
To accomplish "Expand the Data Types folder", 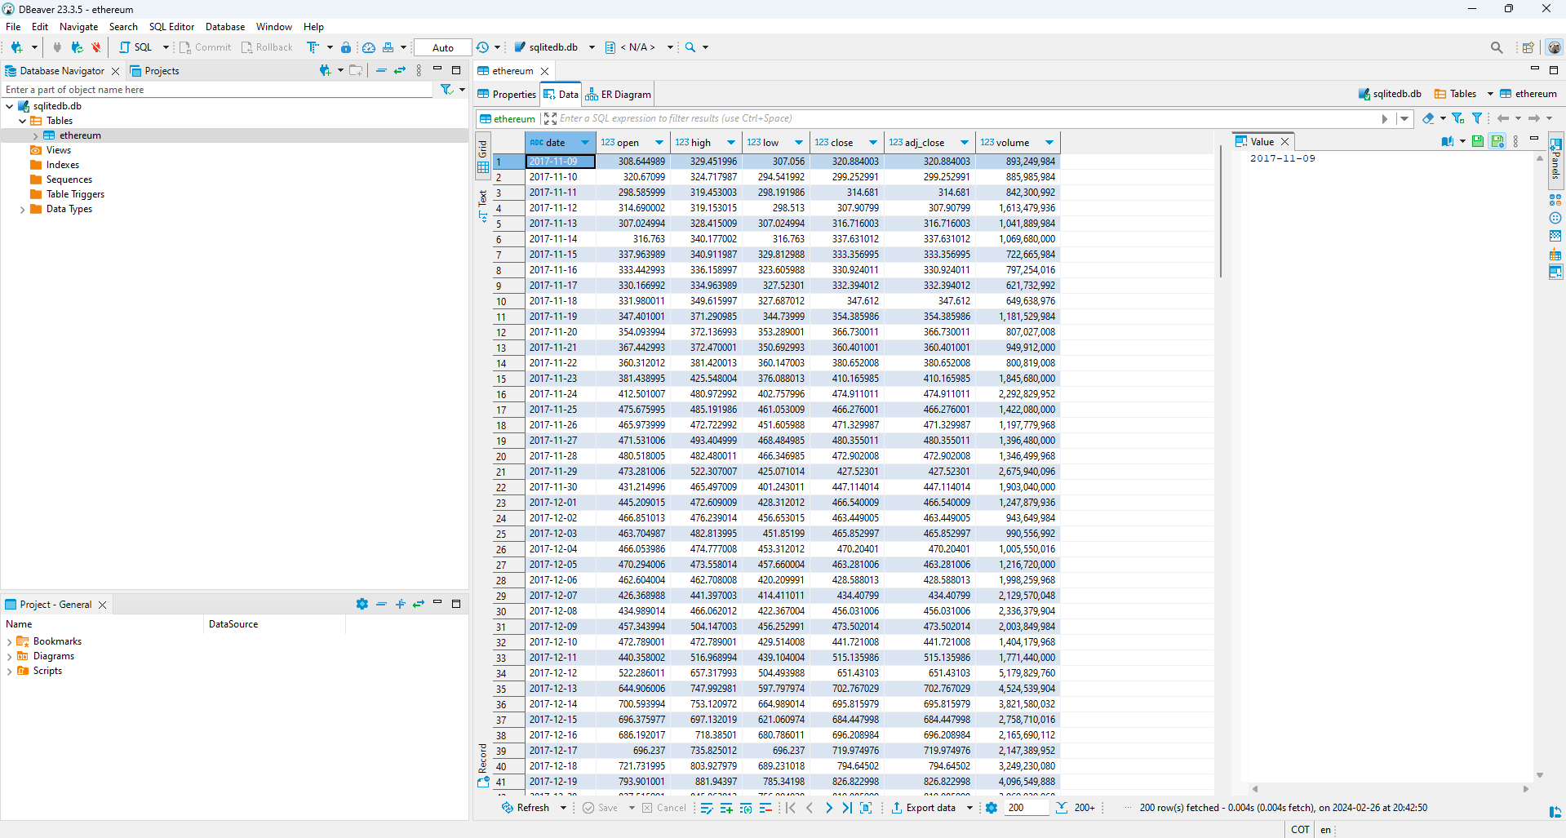I will [x=22, y=209].
